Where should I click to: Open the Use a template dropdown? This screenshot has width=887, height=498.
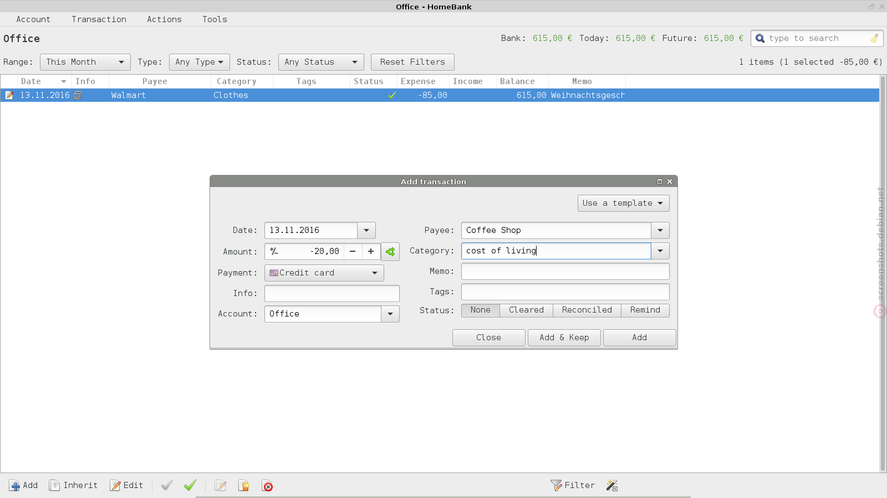(x=623, y=203)
